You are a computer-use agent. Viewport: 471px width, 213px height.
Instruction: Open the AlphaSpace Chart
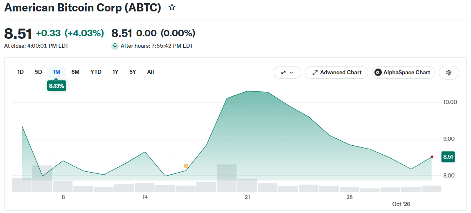[x=403, y=73]
